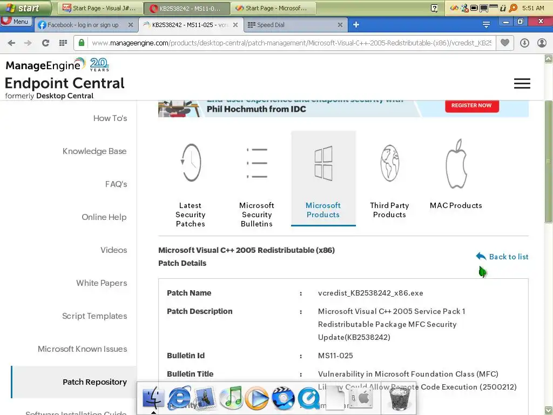Open the Opera Menu button

click(16, 21)
